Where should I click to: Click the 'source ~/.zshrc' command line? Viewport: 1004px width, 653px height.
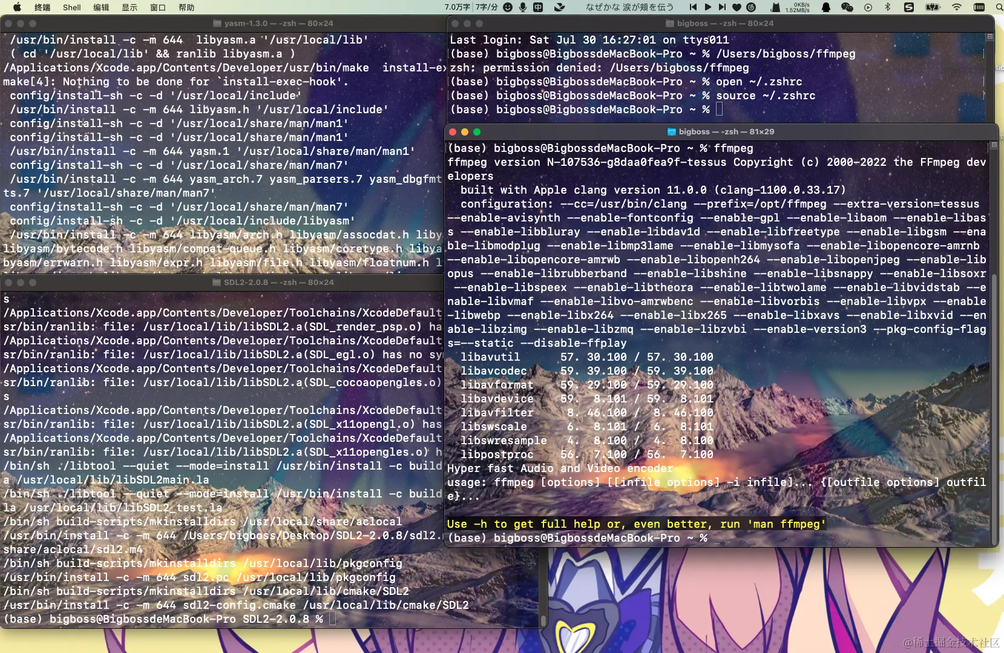(x=632, y=96)
